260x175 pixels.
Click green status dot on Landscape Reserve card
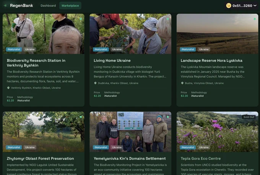point(255,19)
